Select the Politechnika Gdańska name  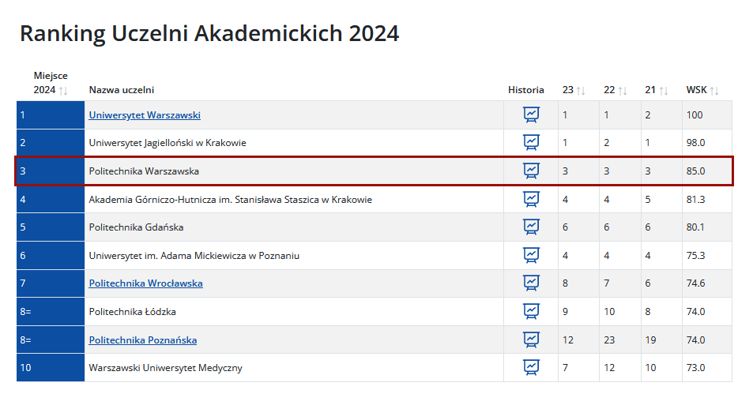(x=136, y=227)
